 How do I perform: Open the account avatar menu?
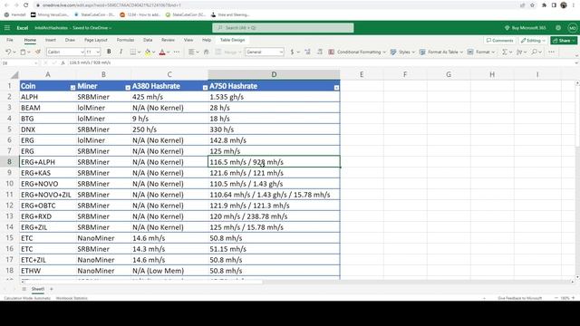click(x=572, y=28)
